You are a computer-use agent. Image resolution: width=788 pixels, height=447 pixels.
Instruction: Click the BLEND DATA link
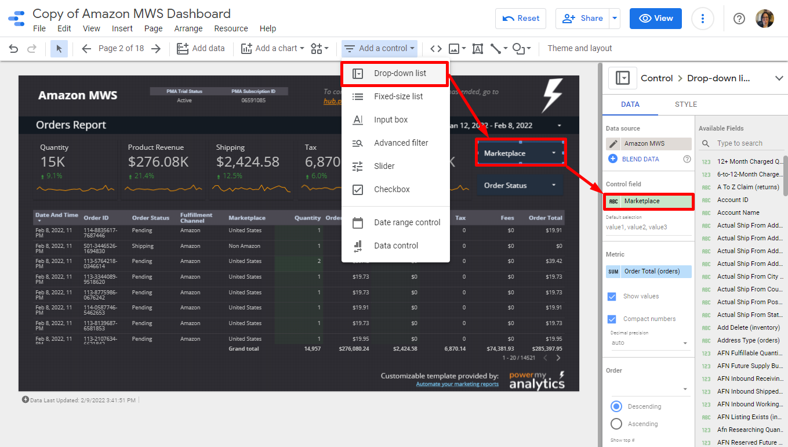pyautogui.click(x=640, y=159)
